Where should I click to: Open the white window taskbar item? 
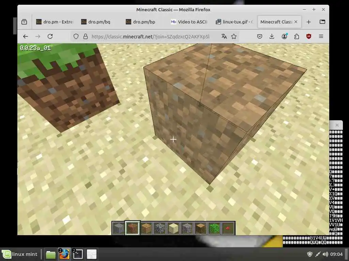(x=91, y=254)
